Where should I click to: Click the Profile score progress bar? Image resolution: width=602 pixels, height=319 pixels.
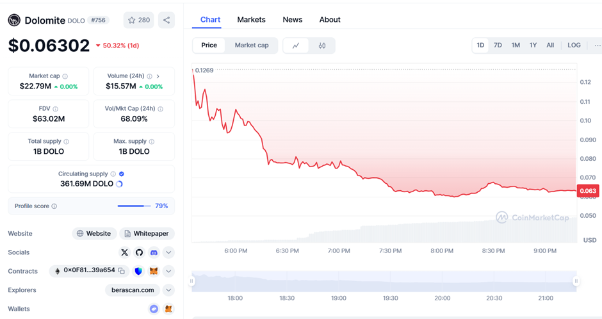[x=134, y=206]
